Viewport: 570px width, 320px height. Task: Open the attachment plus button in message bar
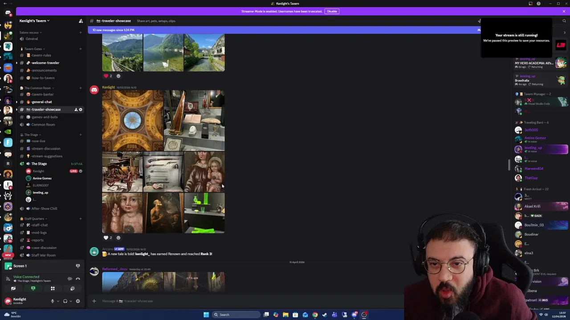point(94,301)
